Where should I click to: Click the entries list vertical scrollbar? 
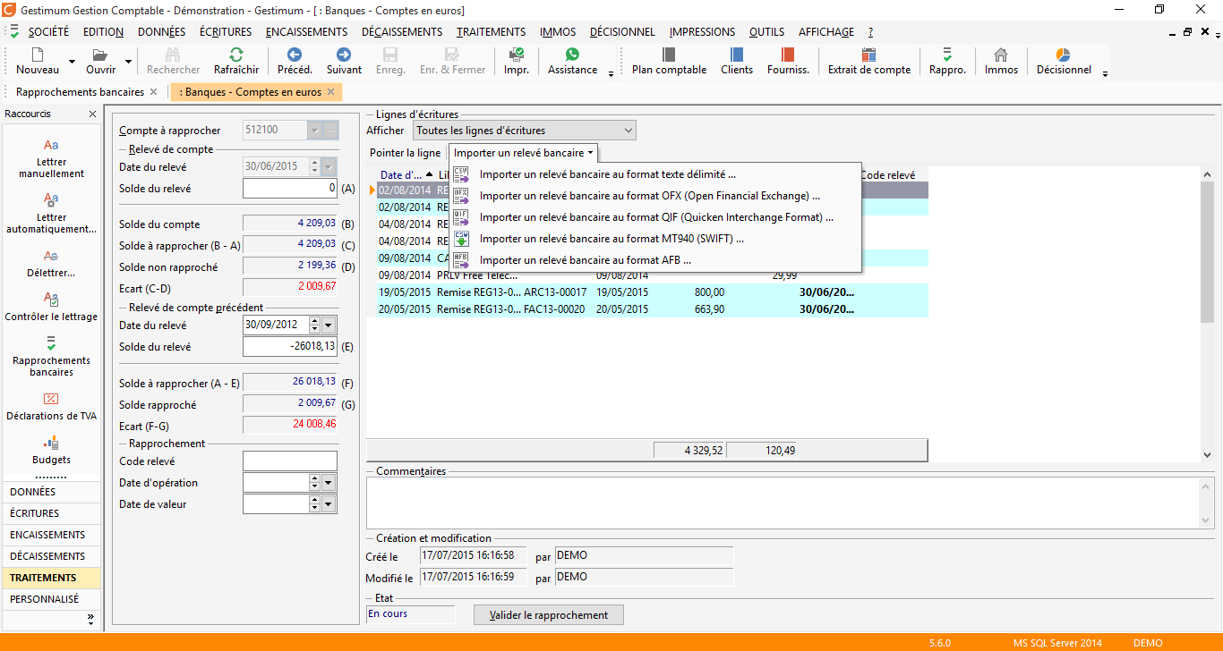(x=1207, y=313)
